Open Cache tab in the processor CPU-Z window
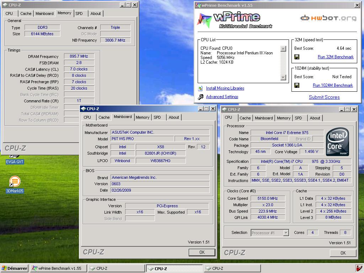Screen dimensions: 364x273 point(245,118)
